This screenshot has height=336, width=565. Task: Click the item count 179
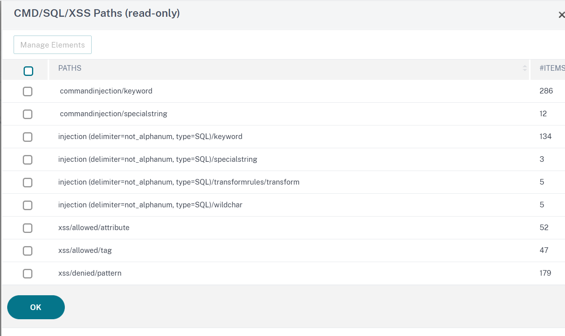[x=545, y=273]
